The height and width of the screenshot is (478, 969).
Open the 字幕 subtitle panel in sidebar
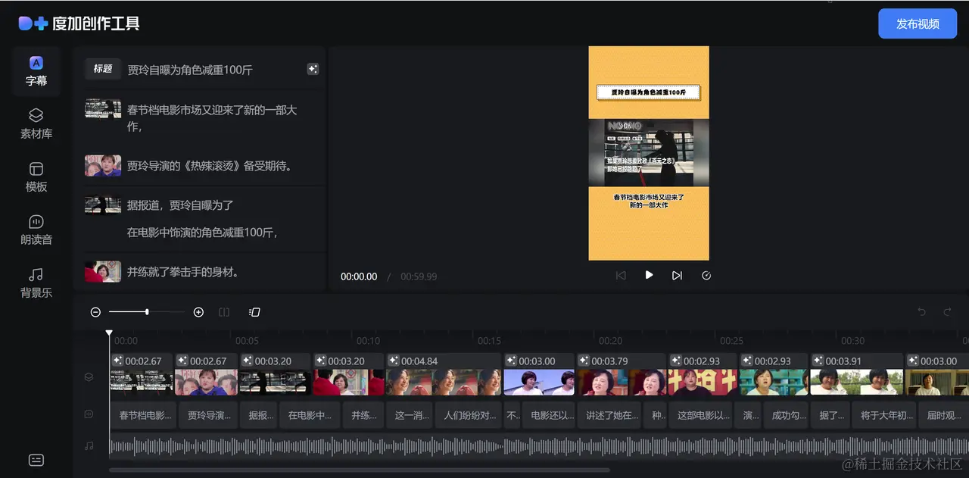(36, 71)
